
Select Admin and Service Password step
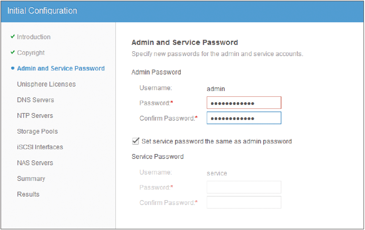pos(61,68)
